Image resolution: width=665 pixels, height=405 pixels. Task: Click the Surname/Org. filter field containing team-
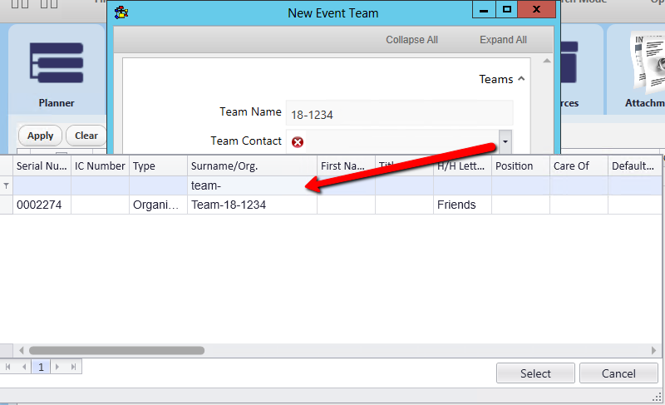(x=252, y=186)
